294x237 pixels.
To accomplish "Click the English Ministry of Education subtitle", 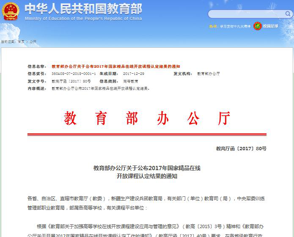I will pos(83,19).
